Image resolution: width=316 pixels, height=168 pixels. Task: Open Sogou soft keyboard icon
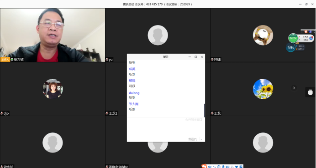click(x=227, y=167)
